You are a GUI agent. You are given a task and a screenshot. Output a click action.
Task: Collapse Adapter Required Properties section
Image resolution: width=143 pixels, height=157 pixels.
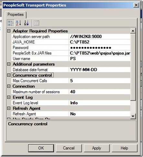[x=9, y=31]
